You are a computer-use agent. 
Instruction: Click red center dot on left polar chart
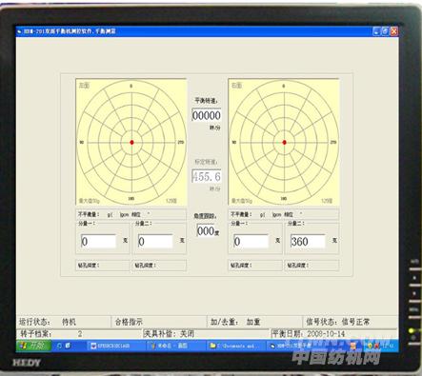tap(131, 142)
